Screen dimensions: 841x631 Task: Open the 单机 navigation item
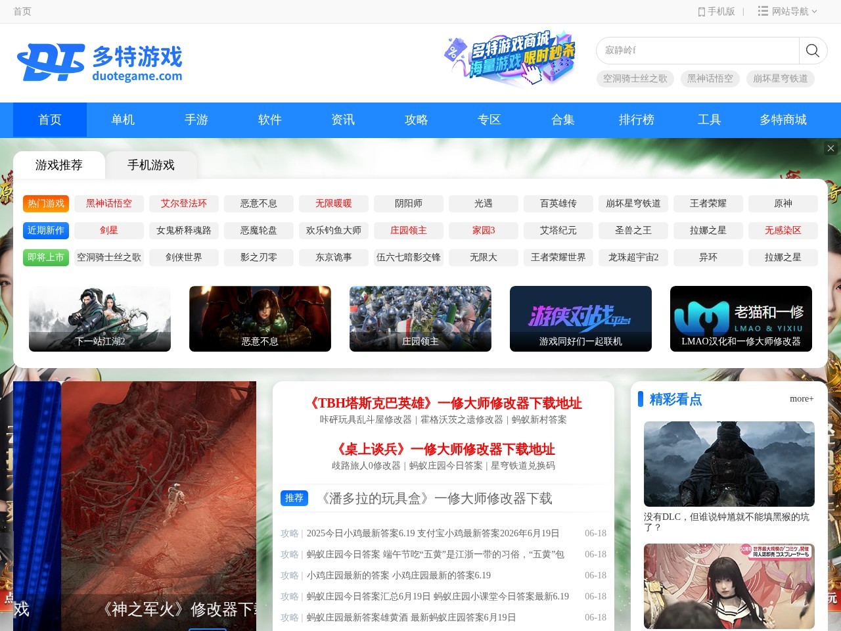tap(123, 120)
